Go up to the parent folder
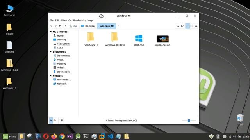Viewport: 250px width, 140px height. (60, 26)
